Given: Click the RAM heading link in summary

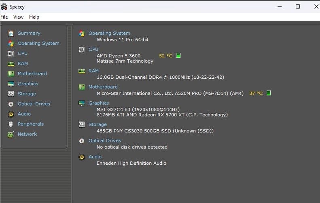Looking at the screenshot, I should [93, 71].
